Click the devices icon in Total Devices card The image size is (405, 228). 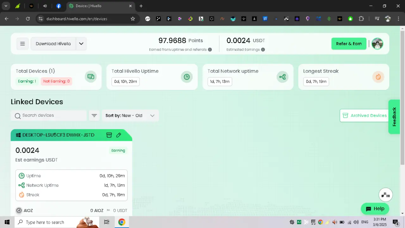tap(90, 77)
